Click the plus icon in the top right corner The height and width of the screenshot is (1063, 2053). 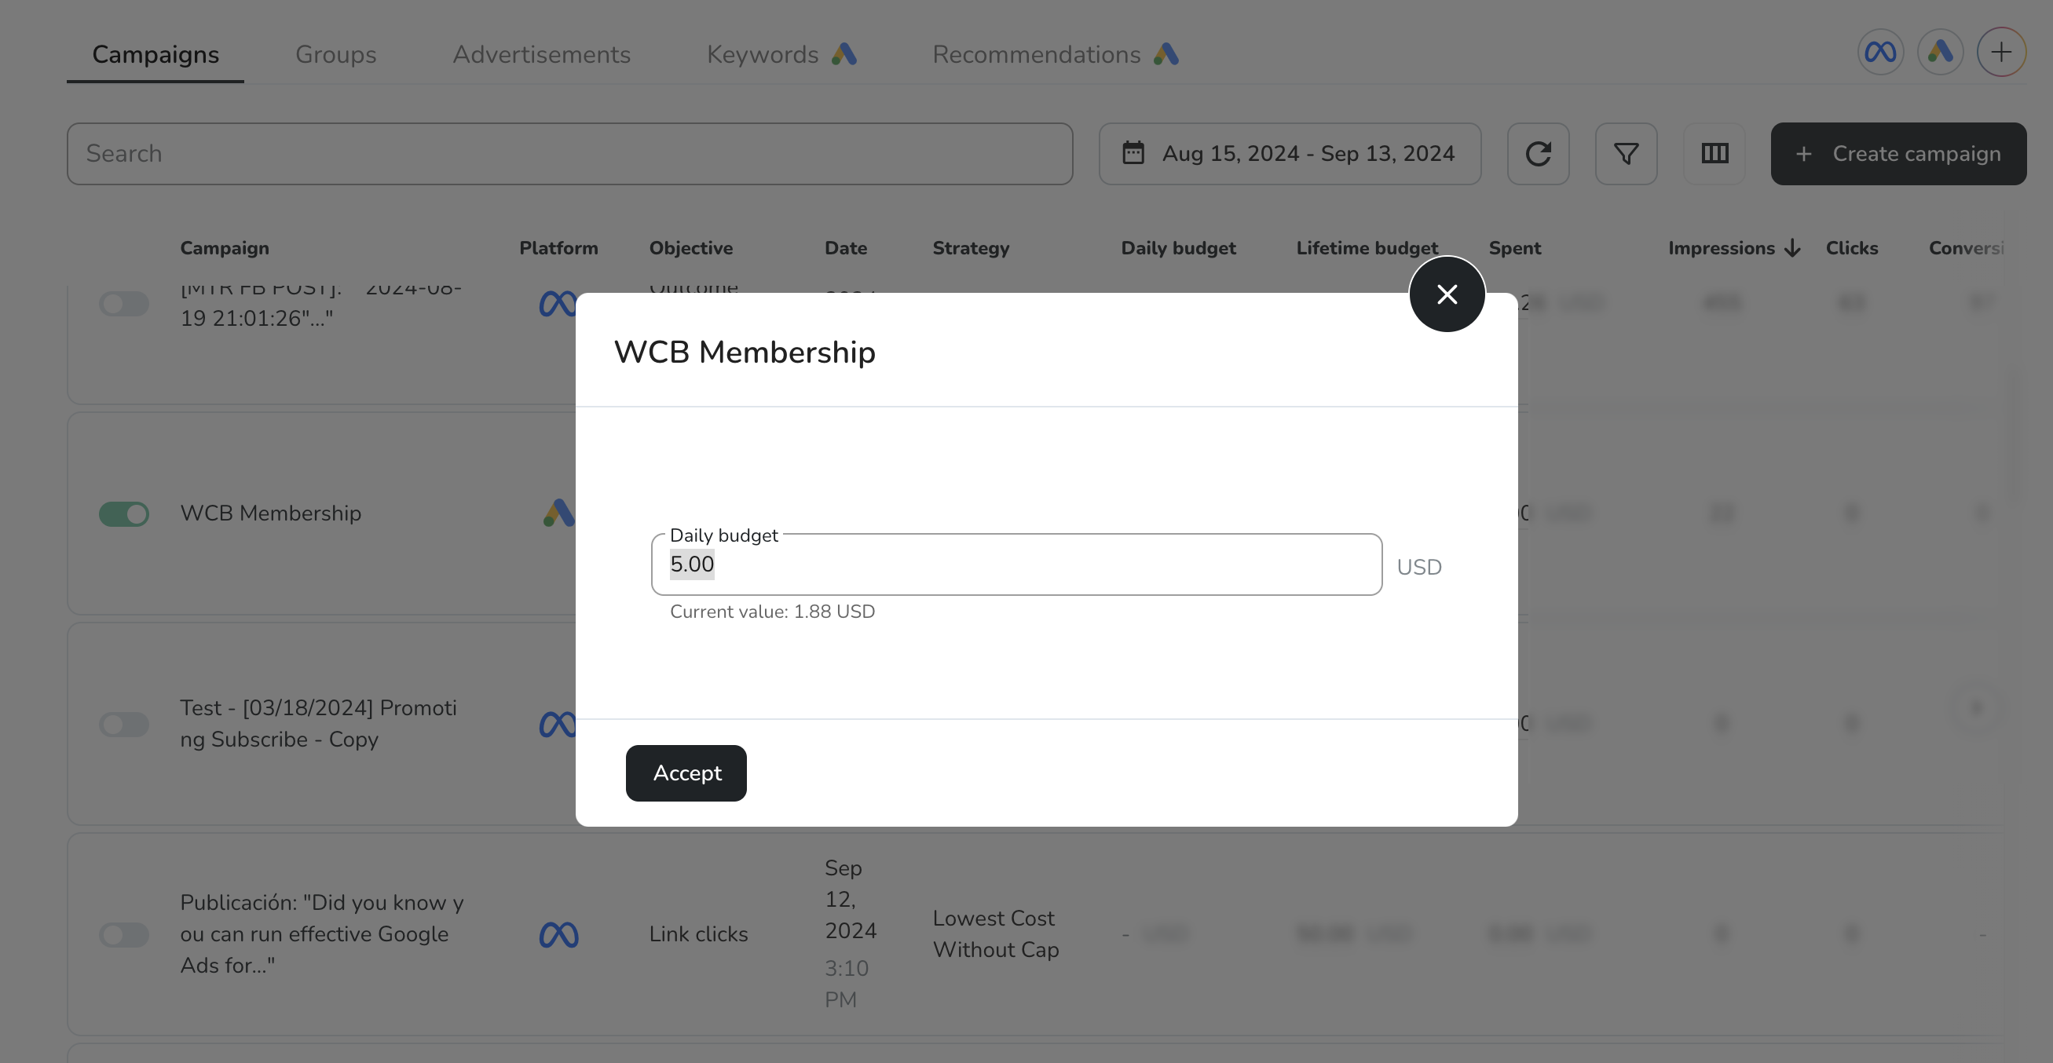pyautogui.click(x=2002, y=51)
